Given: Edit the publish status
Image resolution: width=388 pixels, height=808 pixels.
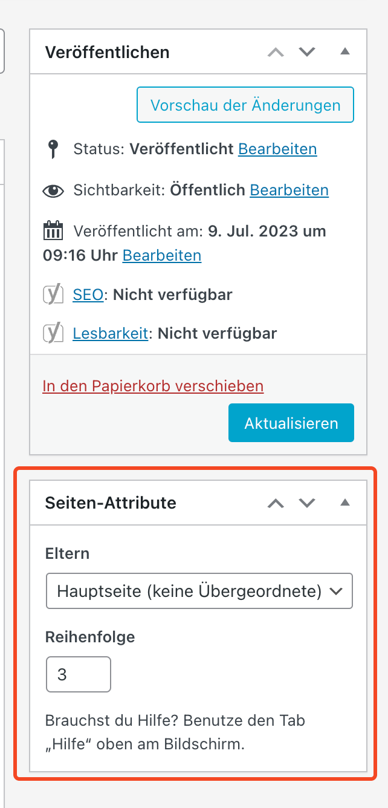Looking at the screenshot, I should 277,149.
